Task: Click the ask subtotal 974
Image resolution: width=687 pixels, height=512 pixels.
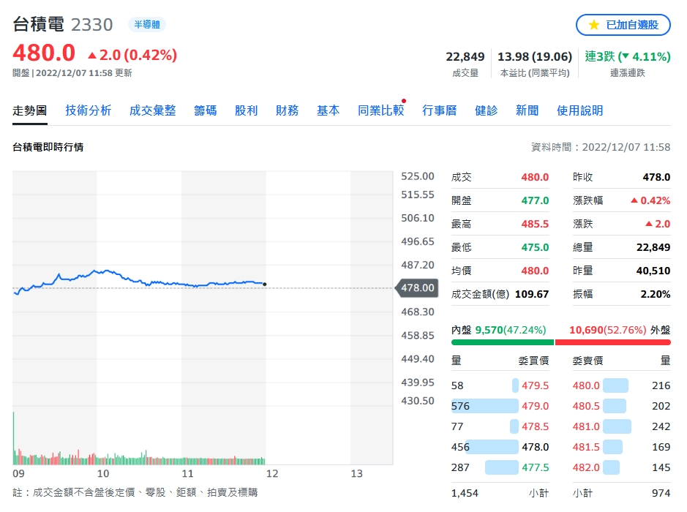Action: [661, 493]
